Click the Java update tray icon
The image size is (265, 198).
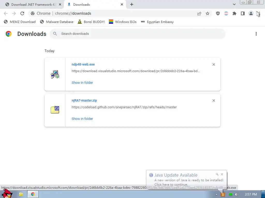click(x=223, y=194)
